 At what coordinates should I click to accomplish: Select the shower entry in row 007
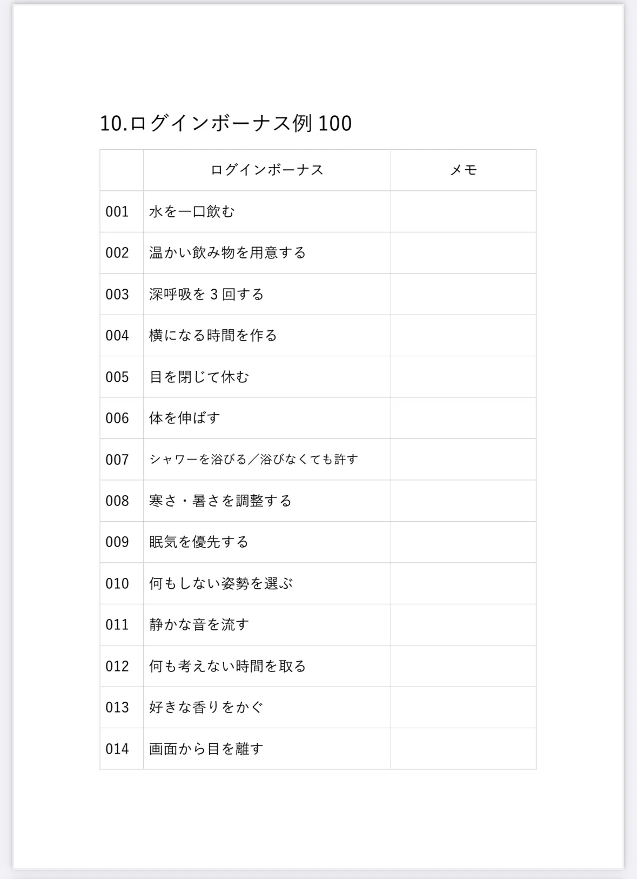click(253, 460)
